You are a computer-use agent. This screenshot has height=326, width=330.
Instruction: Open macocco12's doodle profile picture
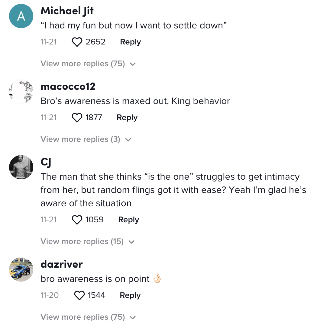tap(21, 92)
